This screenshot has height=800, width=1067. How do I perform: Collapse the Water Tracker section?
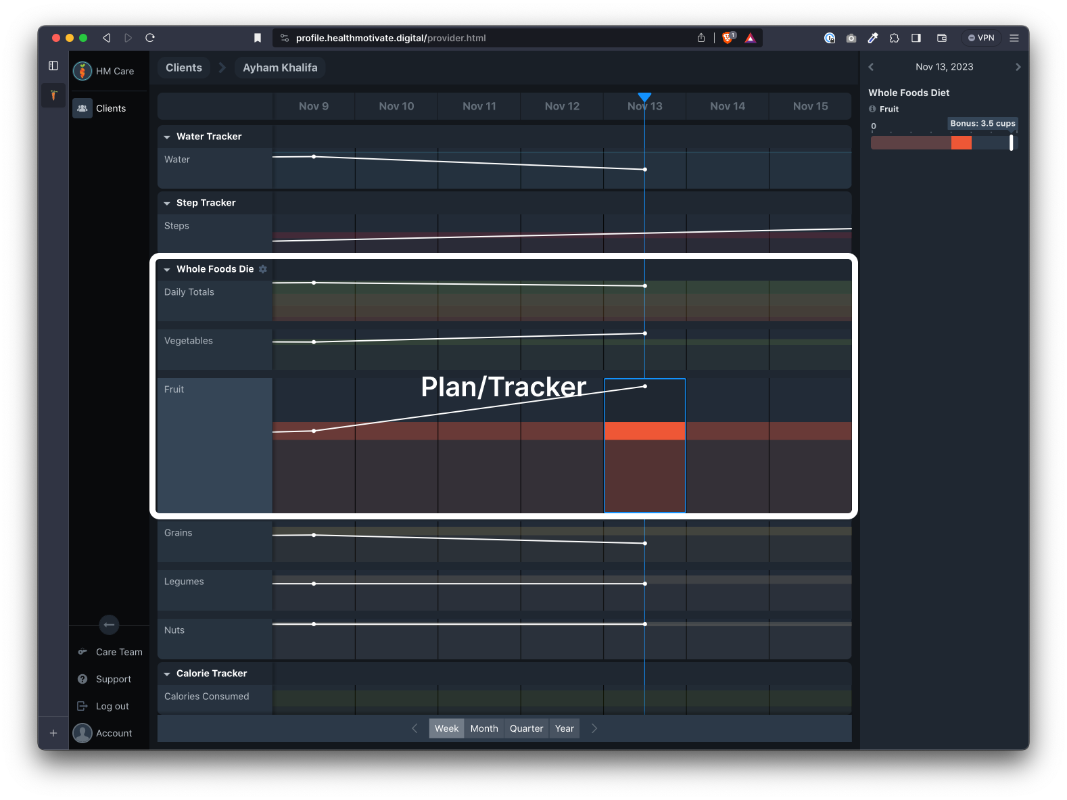click(x=167, y=137)
